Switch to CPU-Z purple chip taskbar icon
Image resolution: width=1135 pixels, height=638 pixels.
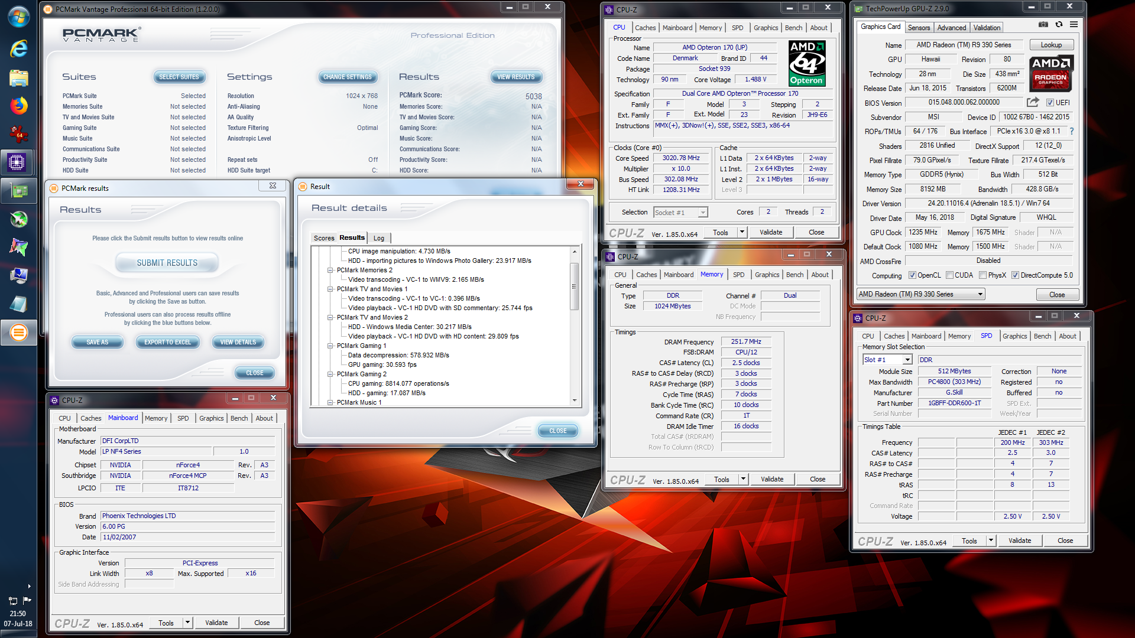18,162
